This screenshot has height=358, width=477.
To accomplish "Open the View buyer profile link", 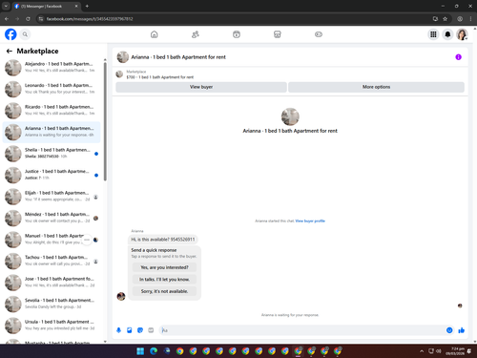I will [310, 221].
